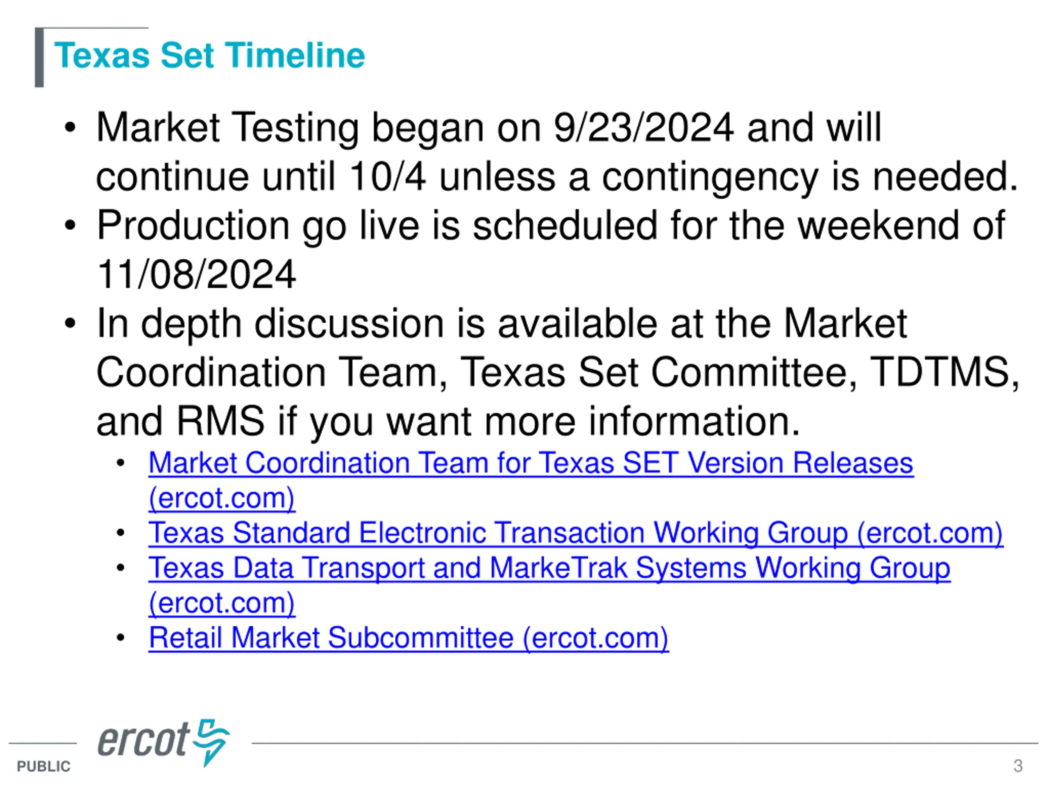The image size is (1049, 787).
Task: Click the "10/4" end date text
Action: [388, 177]
